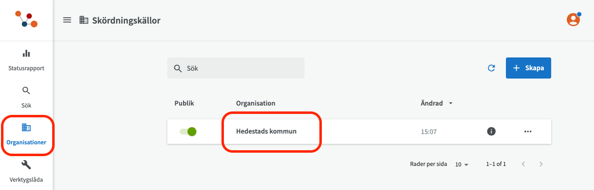Click the Organisation column header
The image size is (594, 190).
pos(255,104)
